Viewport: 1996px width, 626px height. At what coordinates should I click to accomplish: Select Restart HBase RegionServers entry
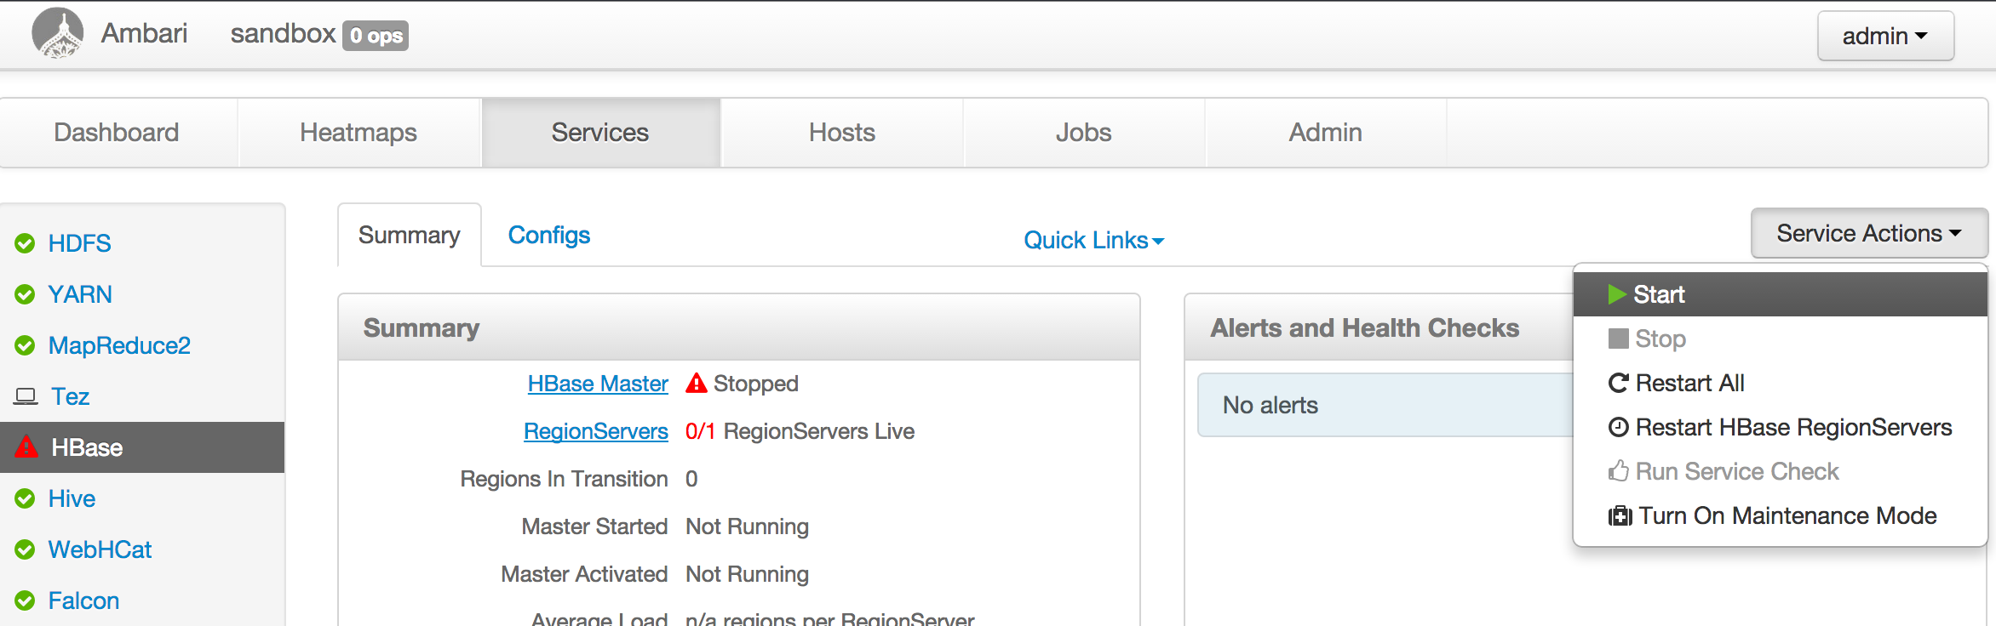tap(1781, 427)
